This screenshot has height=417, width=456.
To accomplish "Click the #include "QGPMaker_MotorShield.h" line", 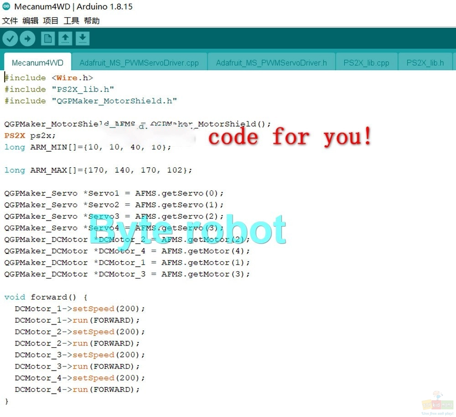I will tap(90, 101).
